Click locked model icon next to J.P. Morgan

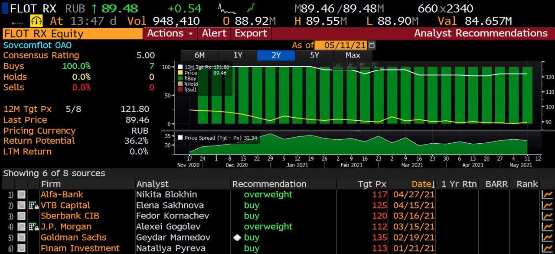click(33, 227)
